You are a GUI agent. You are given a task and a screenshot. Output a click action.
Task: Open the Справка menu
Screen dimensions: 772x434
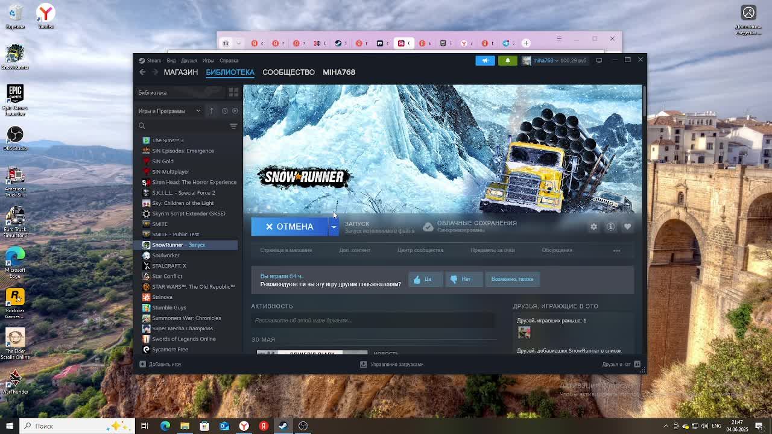coord(229,60)
